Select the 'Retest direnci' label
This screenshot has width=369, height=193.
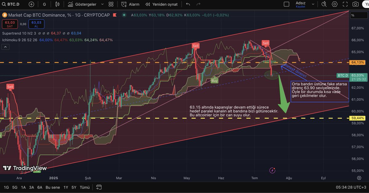(296, 70)
